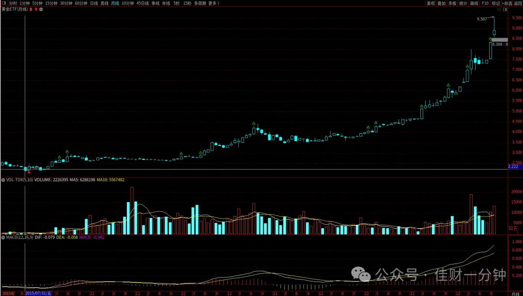The width and height of the screenshot is (523, 296).
Task: Collapse the VOL-TDX indicator panel marker
Action: point(3,180)
